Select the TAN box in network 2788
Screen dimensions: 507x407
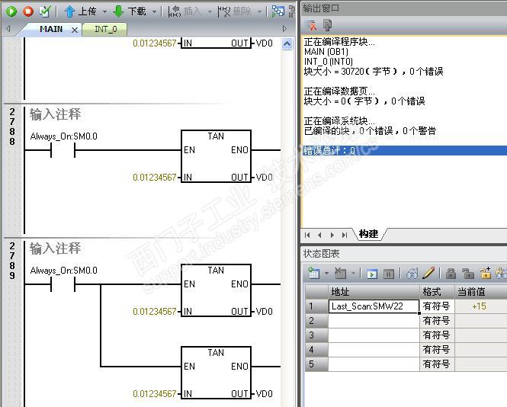pyautogui.click(x=216, y=156)
